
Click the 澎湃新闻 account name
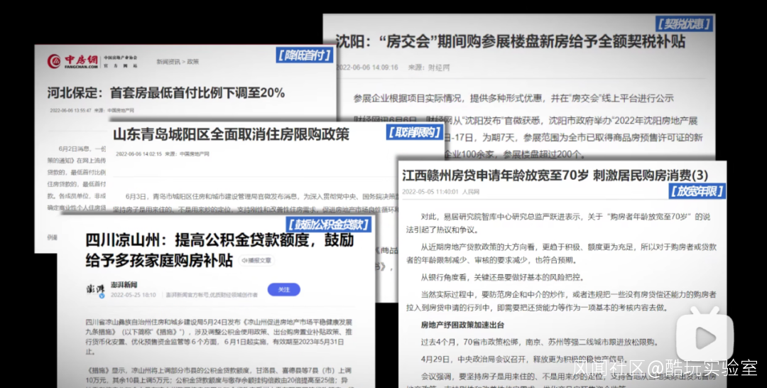[124, 285]
